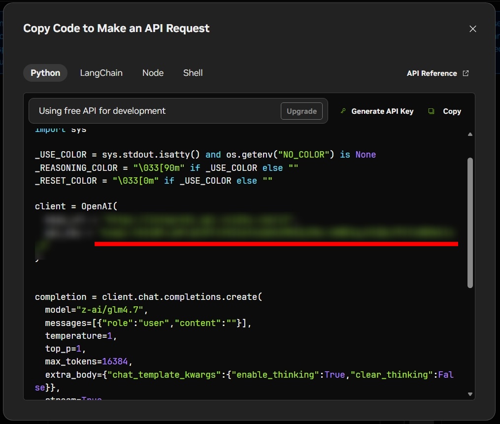Click the Upgrade button
Viewport: 500px width, 424px height.
click(301, 111)
